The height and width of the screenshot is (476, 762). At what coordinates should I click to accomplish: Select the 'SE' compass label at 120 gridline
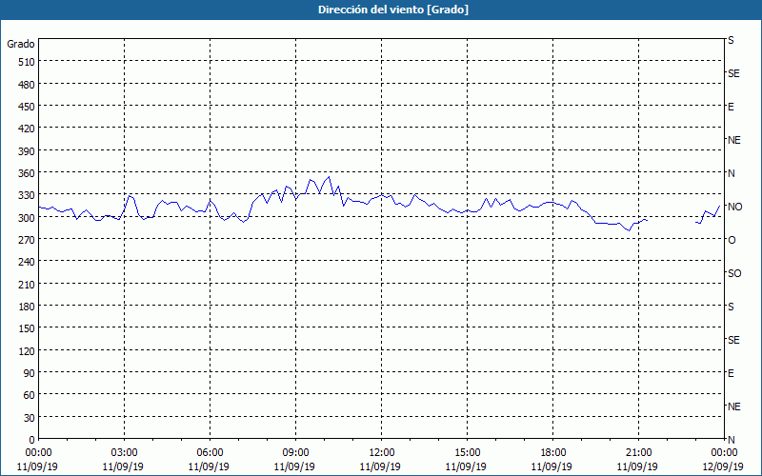tap(733, 340)
